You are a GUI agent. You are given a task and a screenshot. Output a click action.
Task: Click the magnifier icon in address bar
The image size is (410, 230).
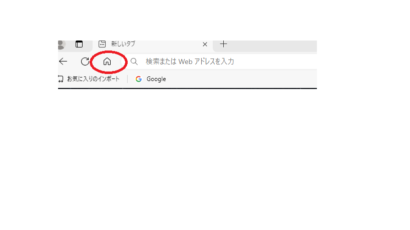click(x=134, y=61)
